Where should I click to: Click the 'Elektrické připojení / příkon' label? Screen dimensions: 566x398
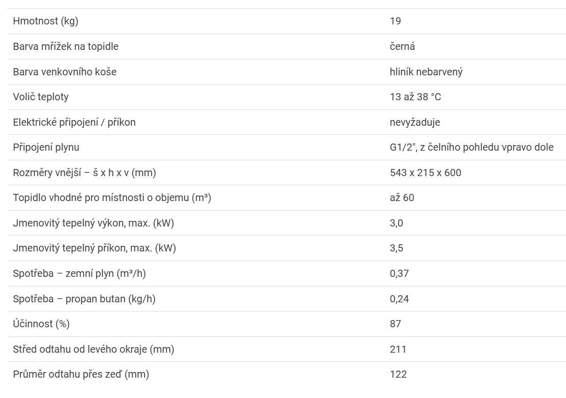74,122
